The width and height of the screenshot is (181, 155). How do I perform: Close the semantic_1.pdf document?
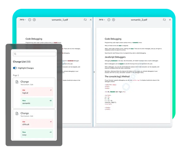90,20
